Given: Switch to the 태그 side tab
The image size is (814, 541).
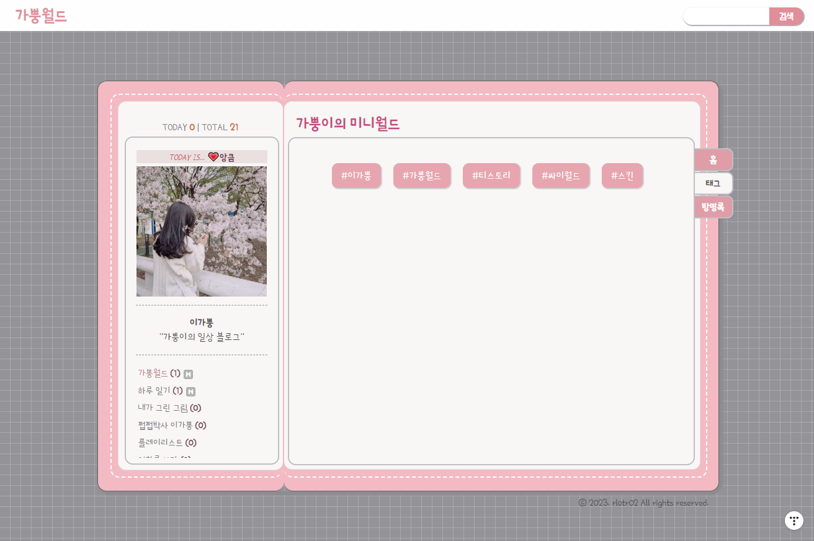Looking at the screenshot, I should [713, 183].
